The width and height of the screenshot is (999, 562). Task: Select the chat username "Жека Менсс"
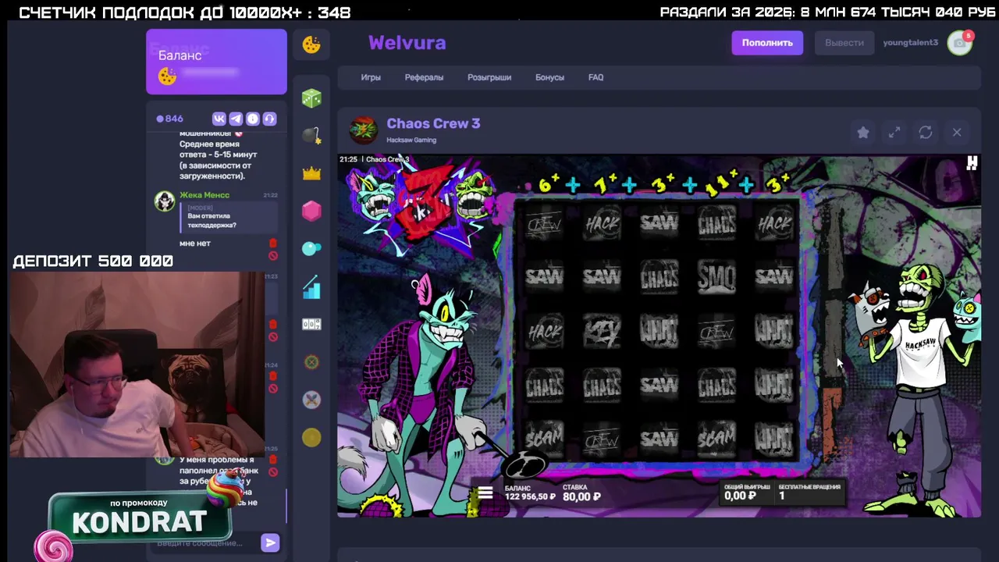pyautogui.click(x=204, y=195)
